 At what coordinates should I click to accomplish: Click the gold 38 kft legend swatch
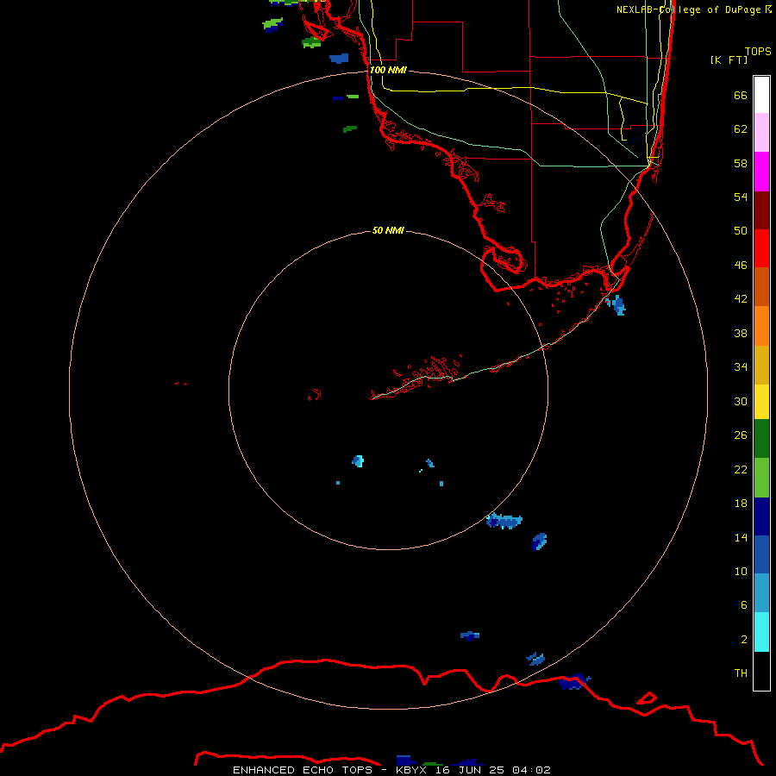(761, 365)
